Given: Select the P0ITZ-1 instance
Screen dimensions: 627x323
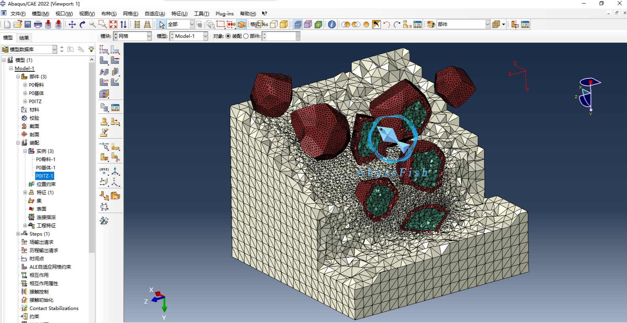Looking at the screenshot, I should click(45, 176).
